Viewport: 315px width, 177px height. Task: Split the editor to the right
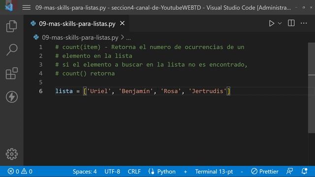coord(291,23)
